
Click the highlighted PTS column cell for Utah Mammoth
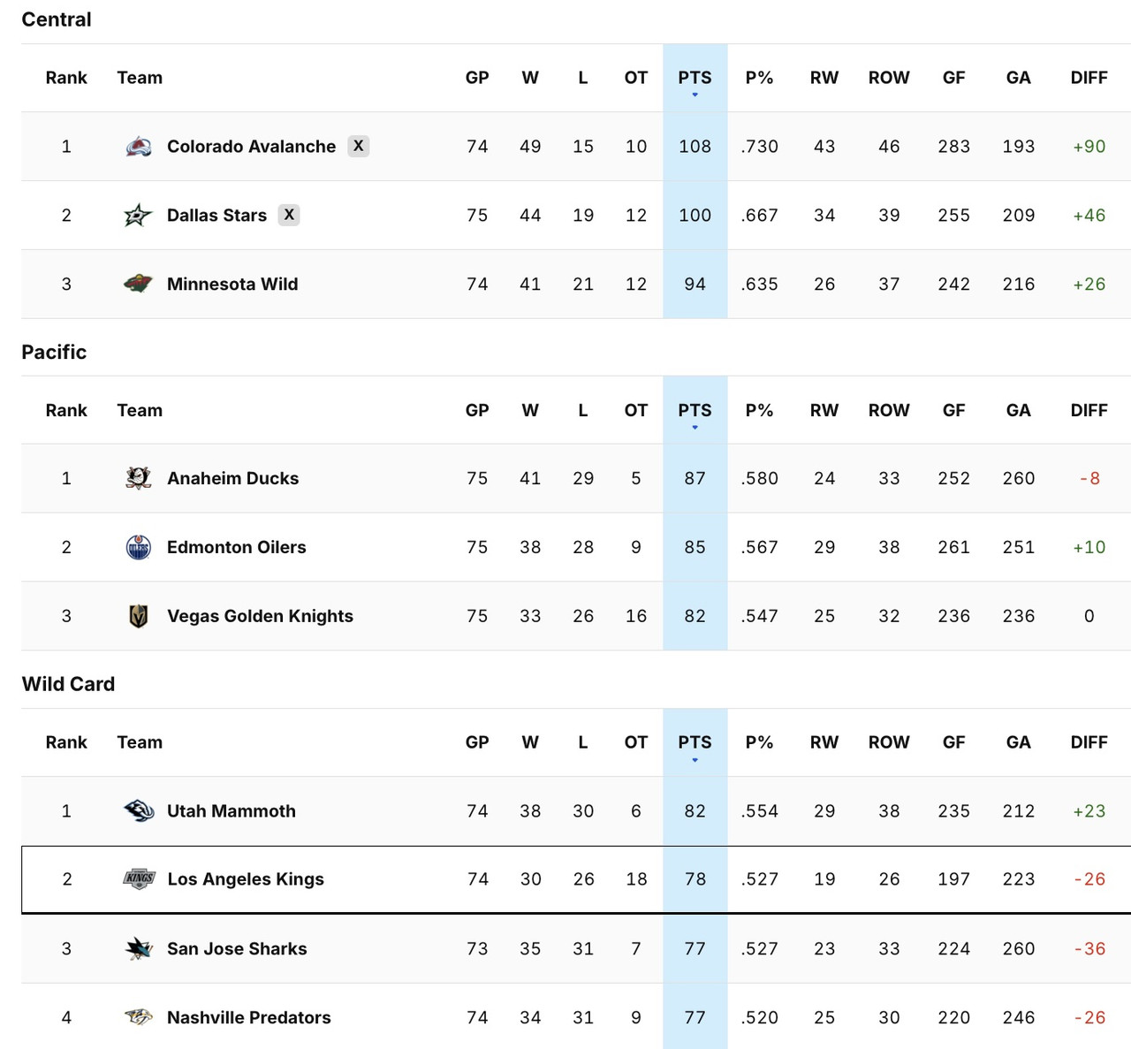[x=695, y=810]
